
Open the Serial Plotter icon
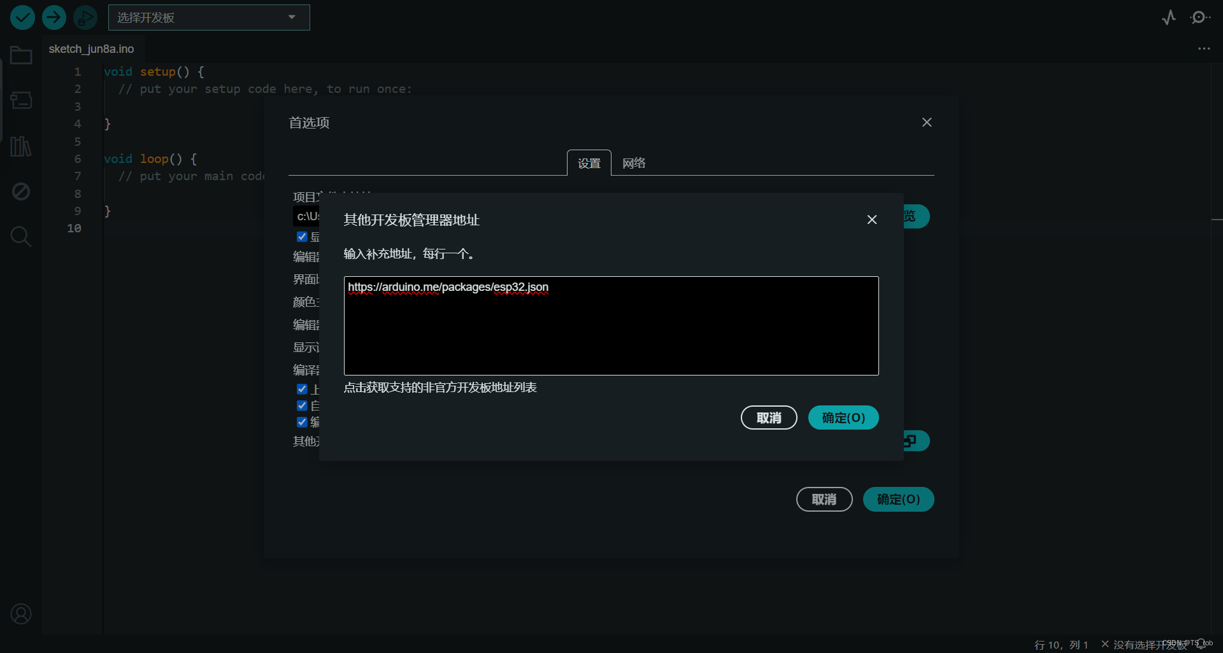pos(1169,17)
